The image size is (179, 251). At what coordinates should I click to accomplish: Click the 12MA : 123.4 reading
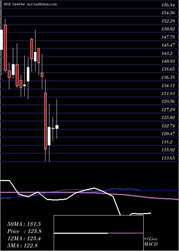[24, 238]
